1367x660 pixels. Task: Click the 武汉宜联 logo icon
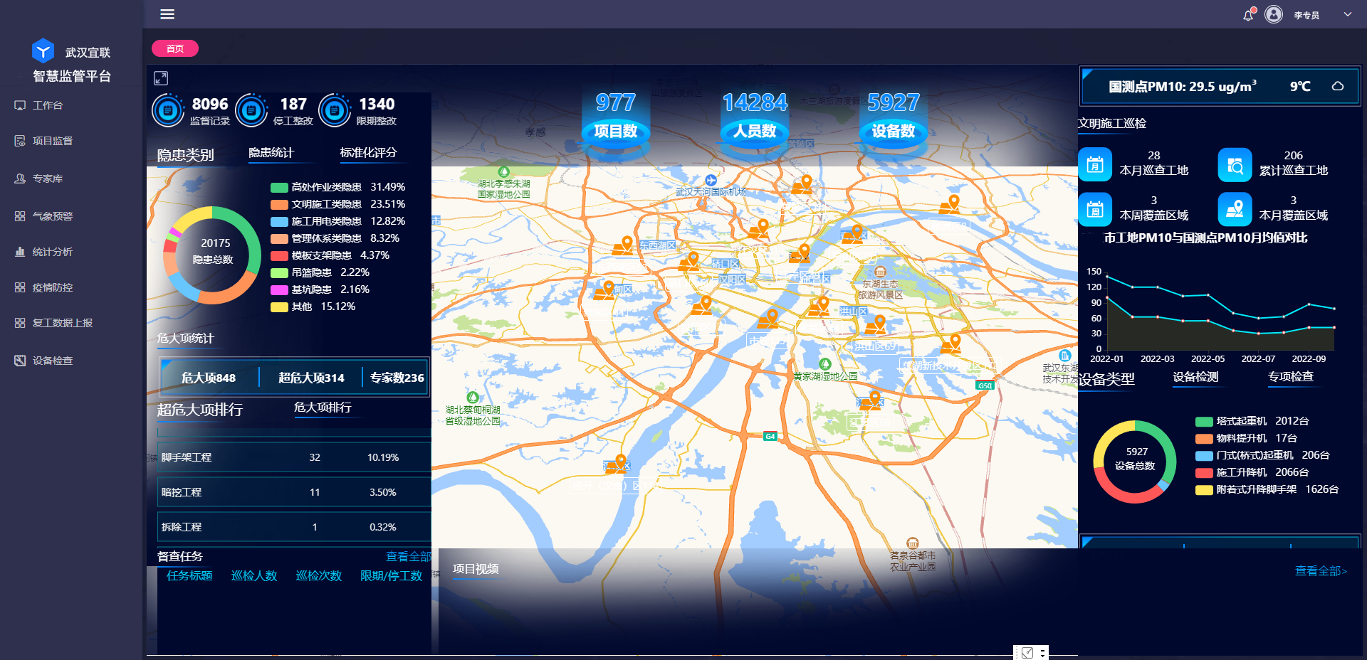43,50
